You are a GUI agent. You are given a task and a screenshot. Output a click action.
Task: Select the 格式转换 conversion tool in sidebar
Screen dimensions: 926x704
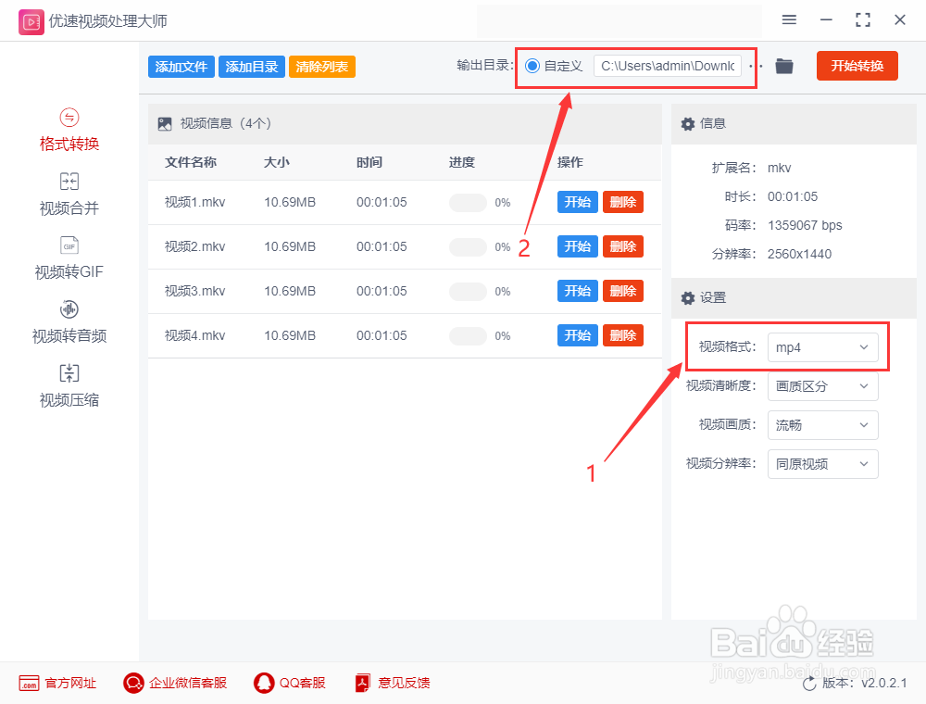69,130
